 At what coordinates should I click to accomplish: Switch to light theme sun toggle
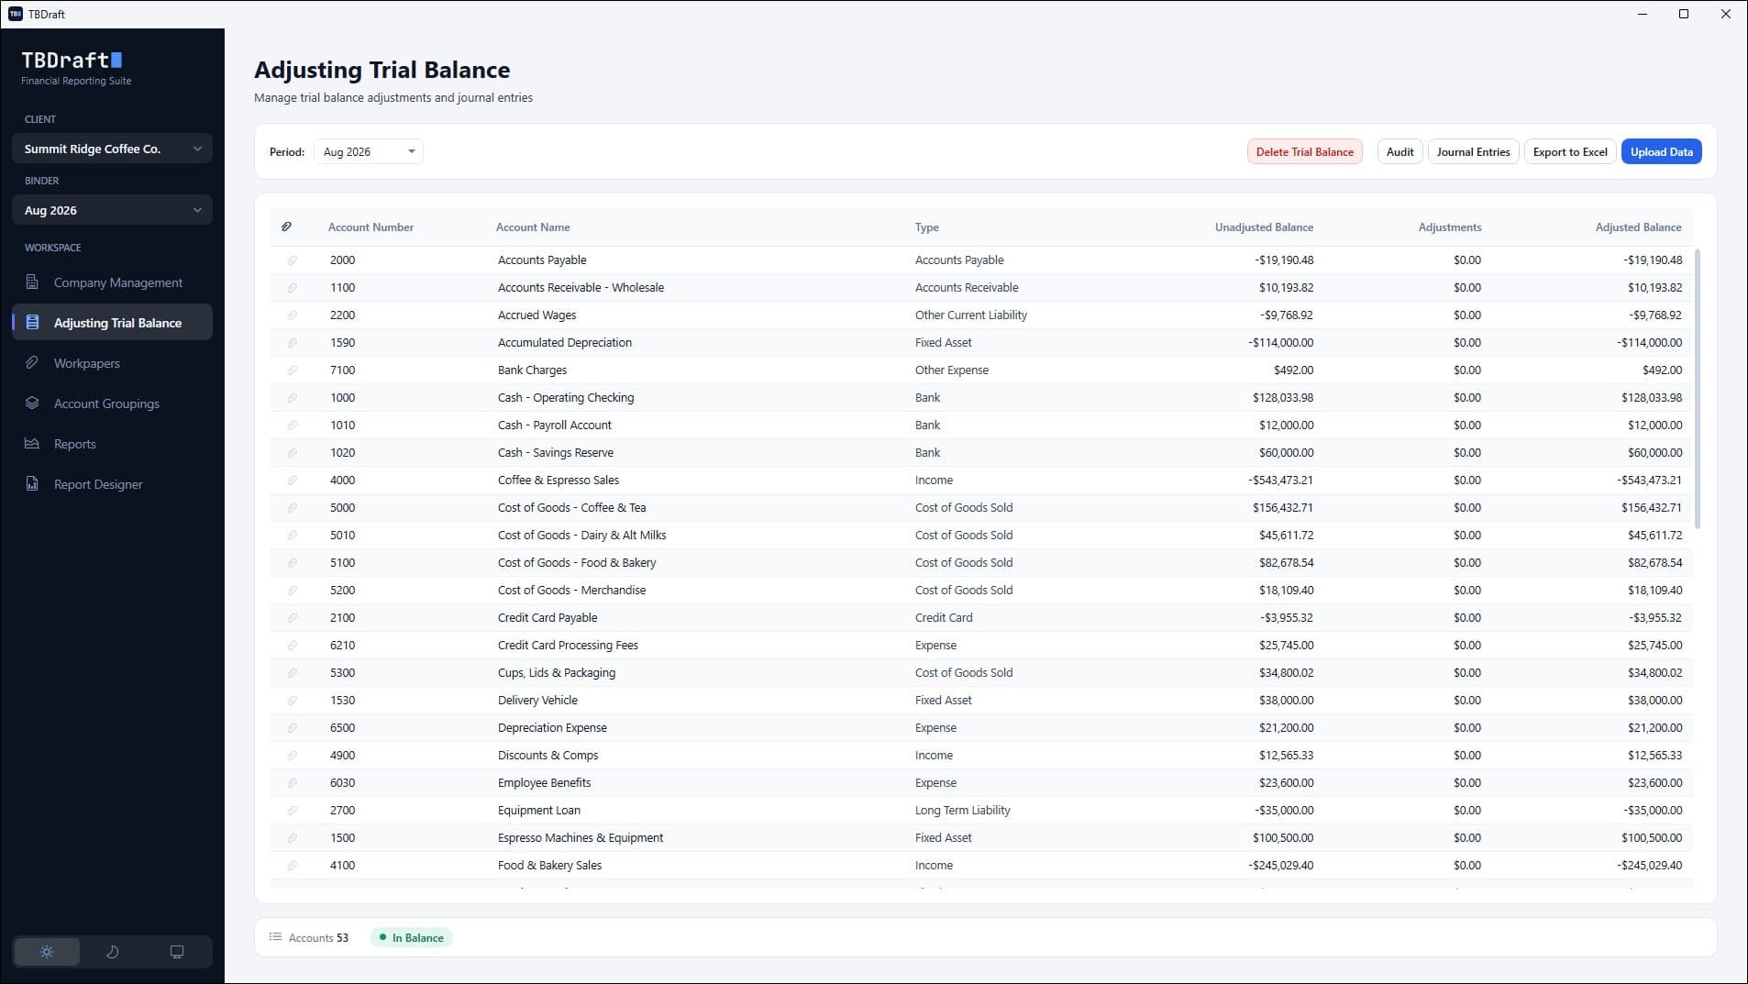[x=47, y=952]
